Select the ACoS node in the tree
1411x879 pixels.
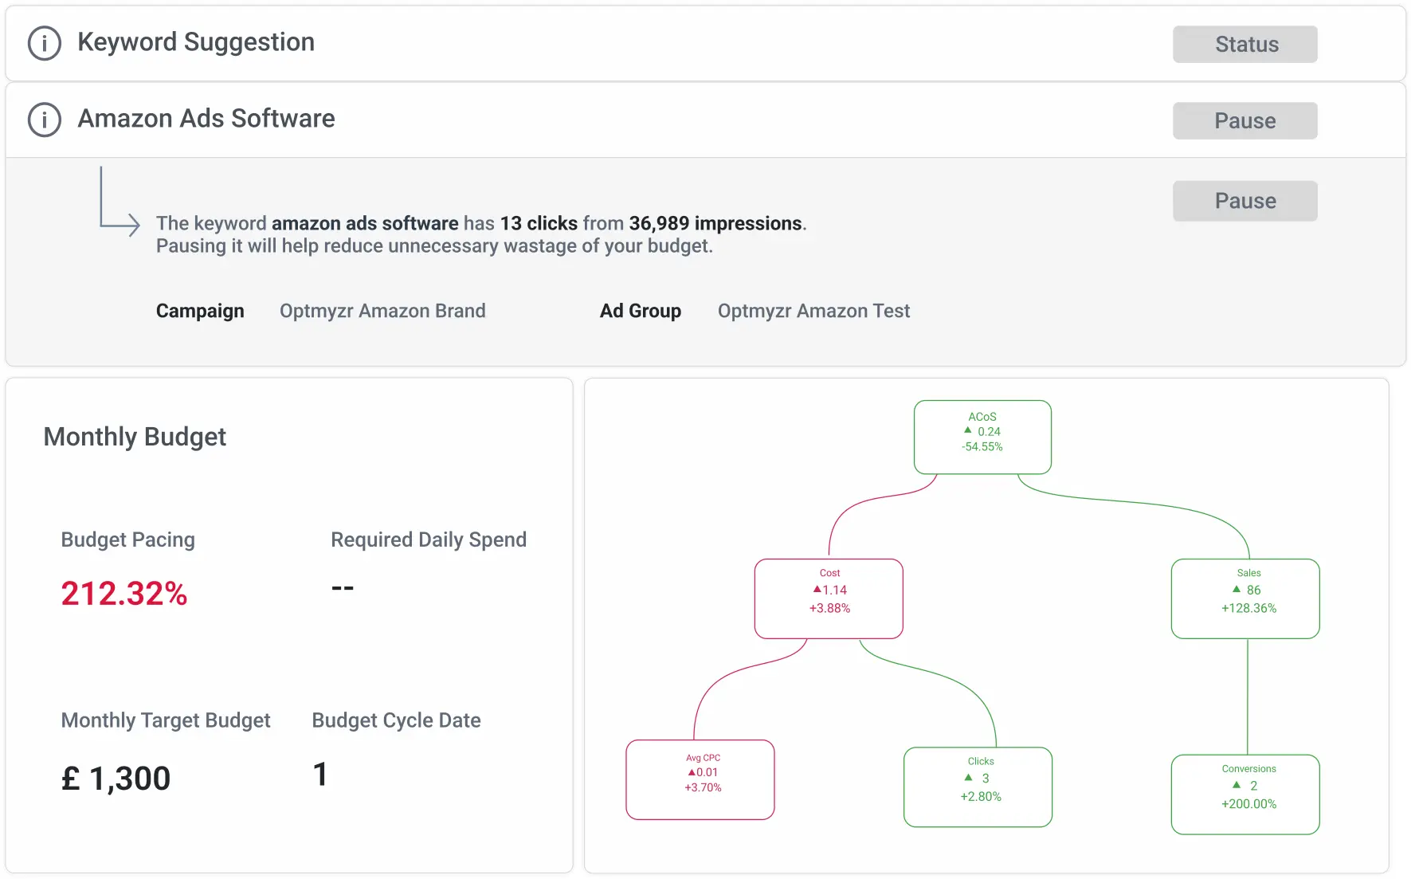pyautogui.click(x=982, y=437)
